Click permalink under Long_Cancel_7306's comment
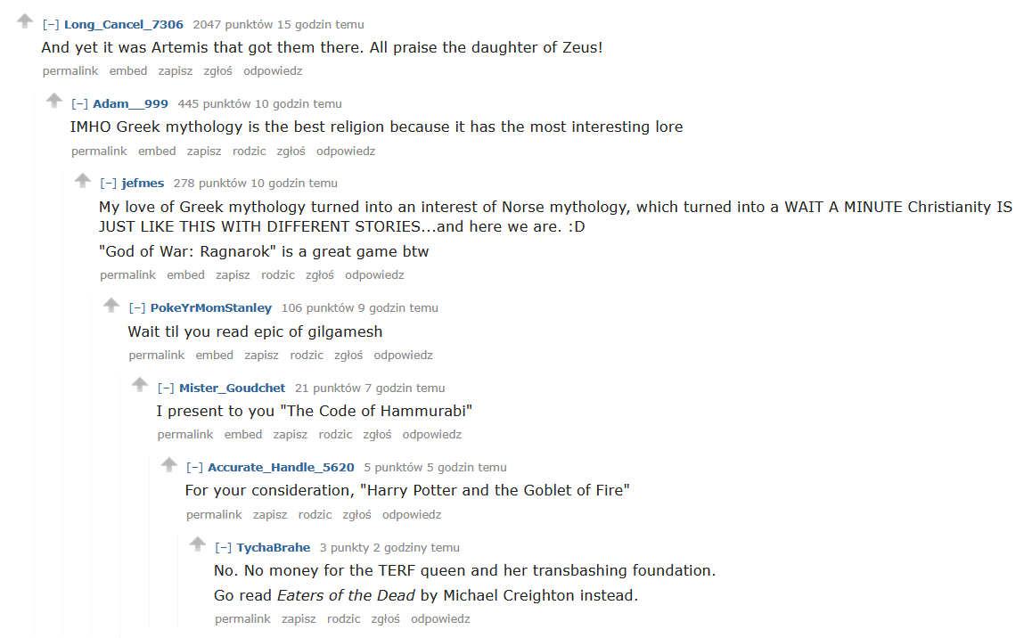The width and height of the screenshot is (1032, 638). (70, 71)
